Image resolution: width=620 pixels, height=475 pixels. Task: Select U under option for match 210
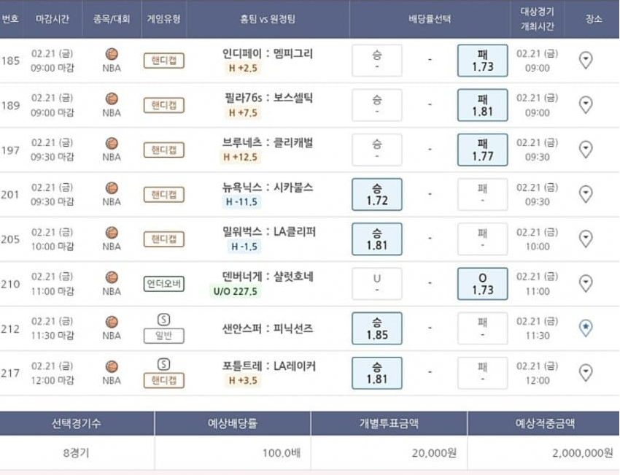coord(377,284)
